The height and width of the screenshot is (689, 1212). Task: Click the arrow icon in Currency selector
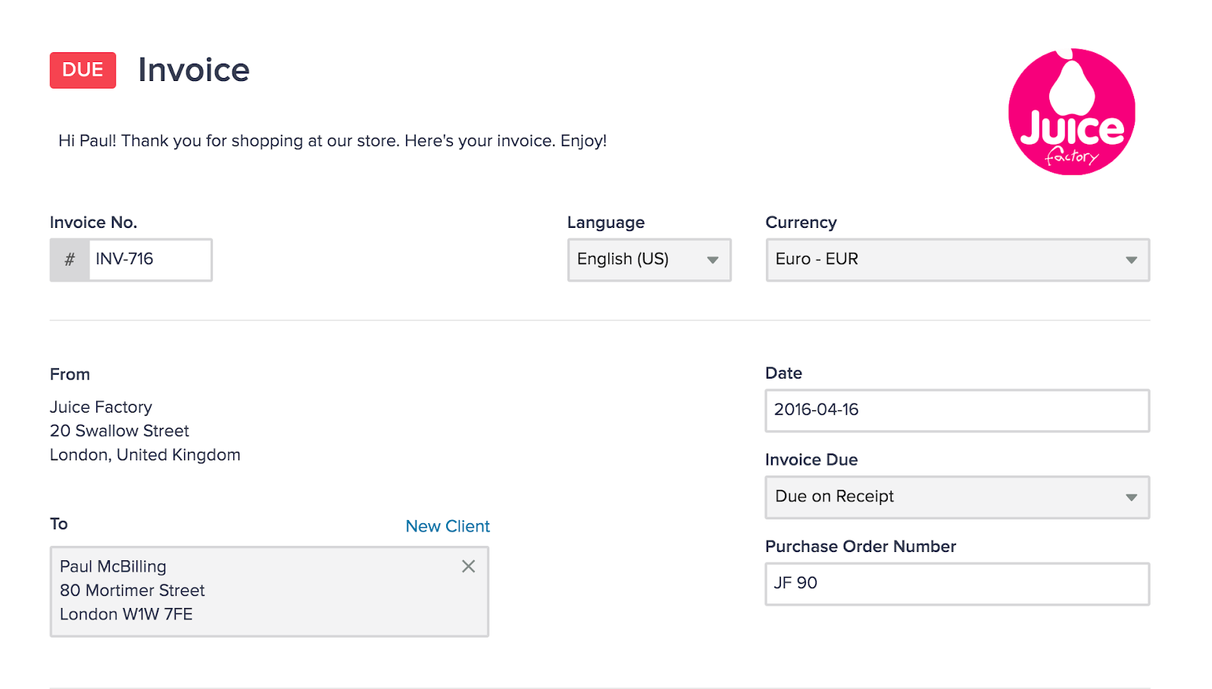pos(1131,260)
